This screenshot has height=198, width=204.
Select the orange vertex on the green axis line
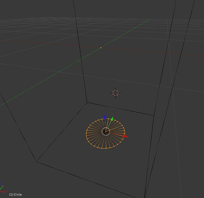[101, 48]
